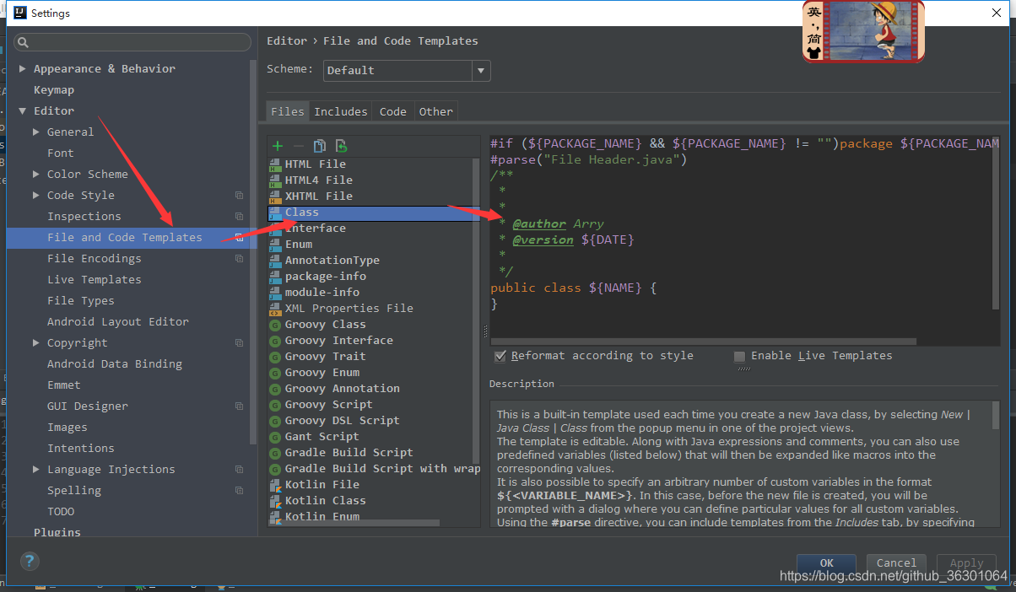Click project-level icon beside Spelling

pyautogui.click(x=239, y=491)
